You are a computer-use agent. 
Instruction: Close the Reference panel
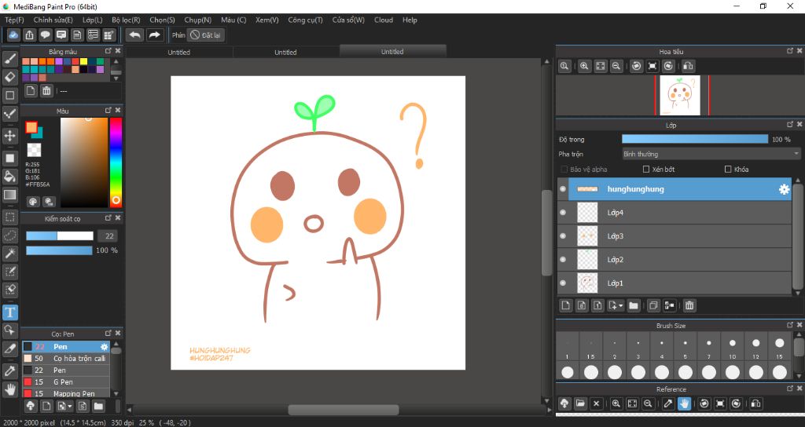pos(799,389)
